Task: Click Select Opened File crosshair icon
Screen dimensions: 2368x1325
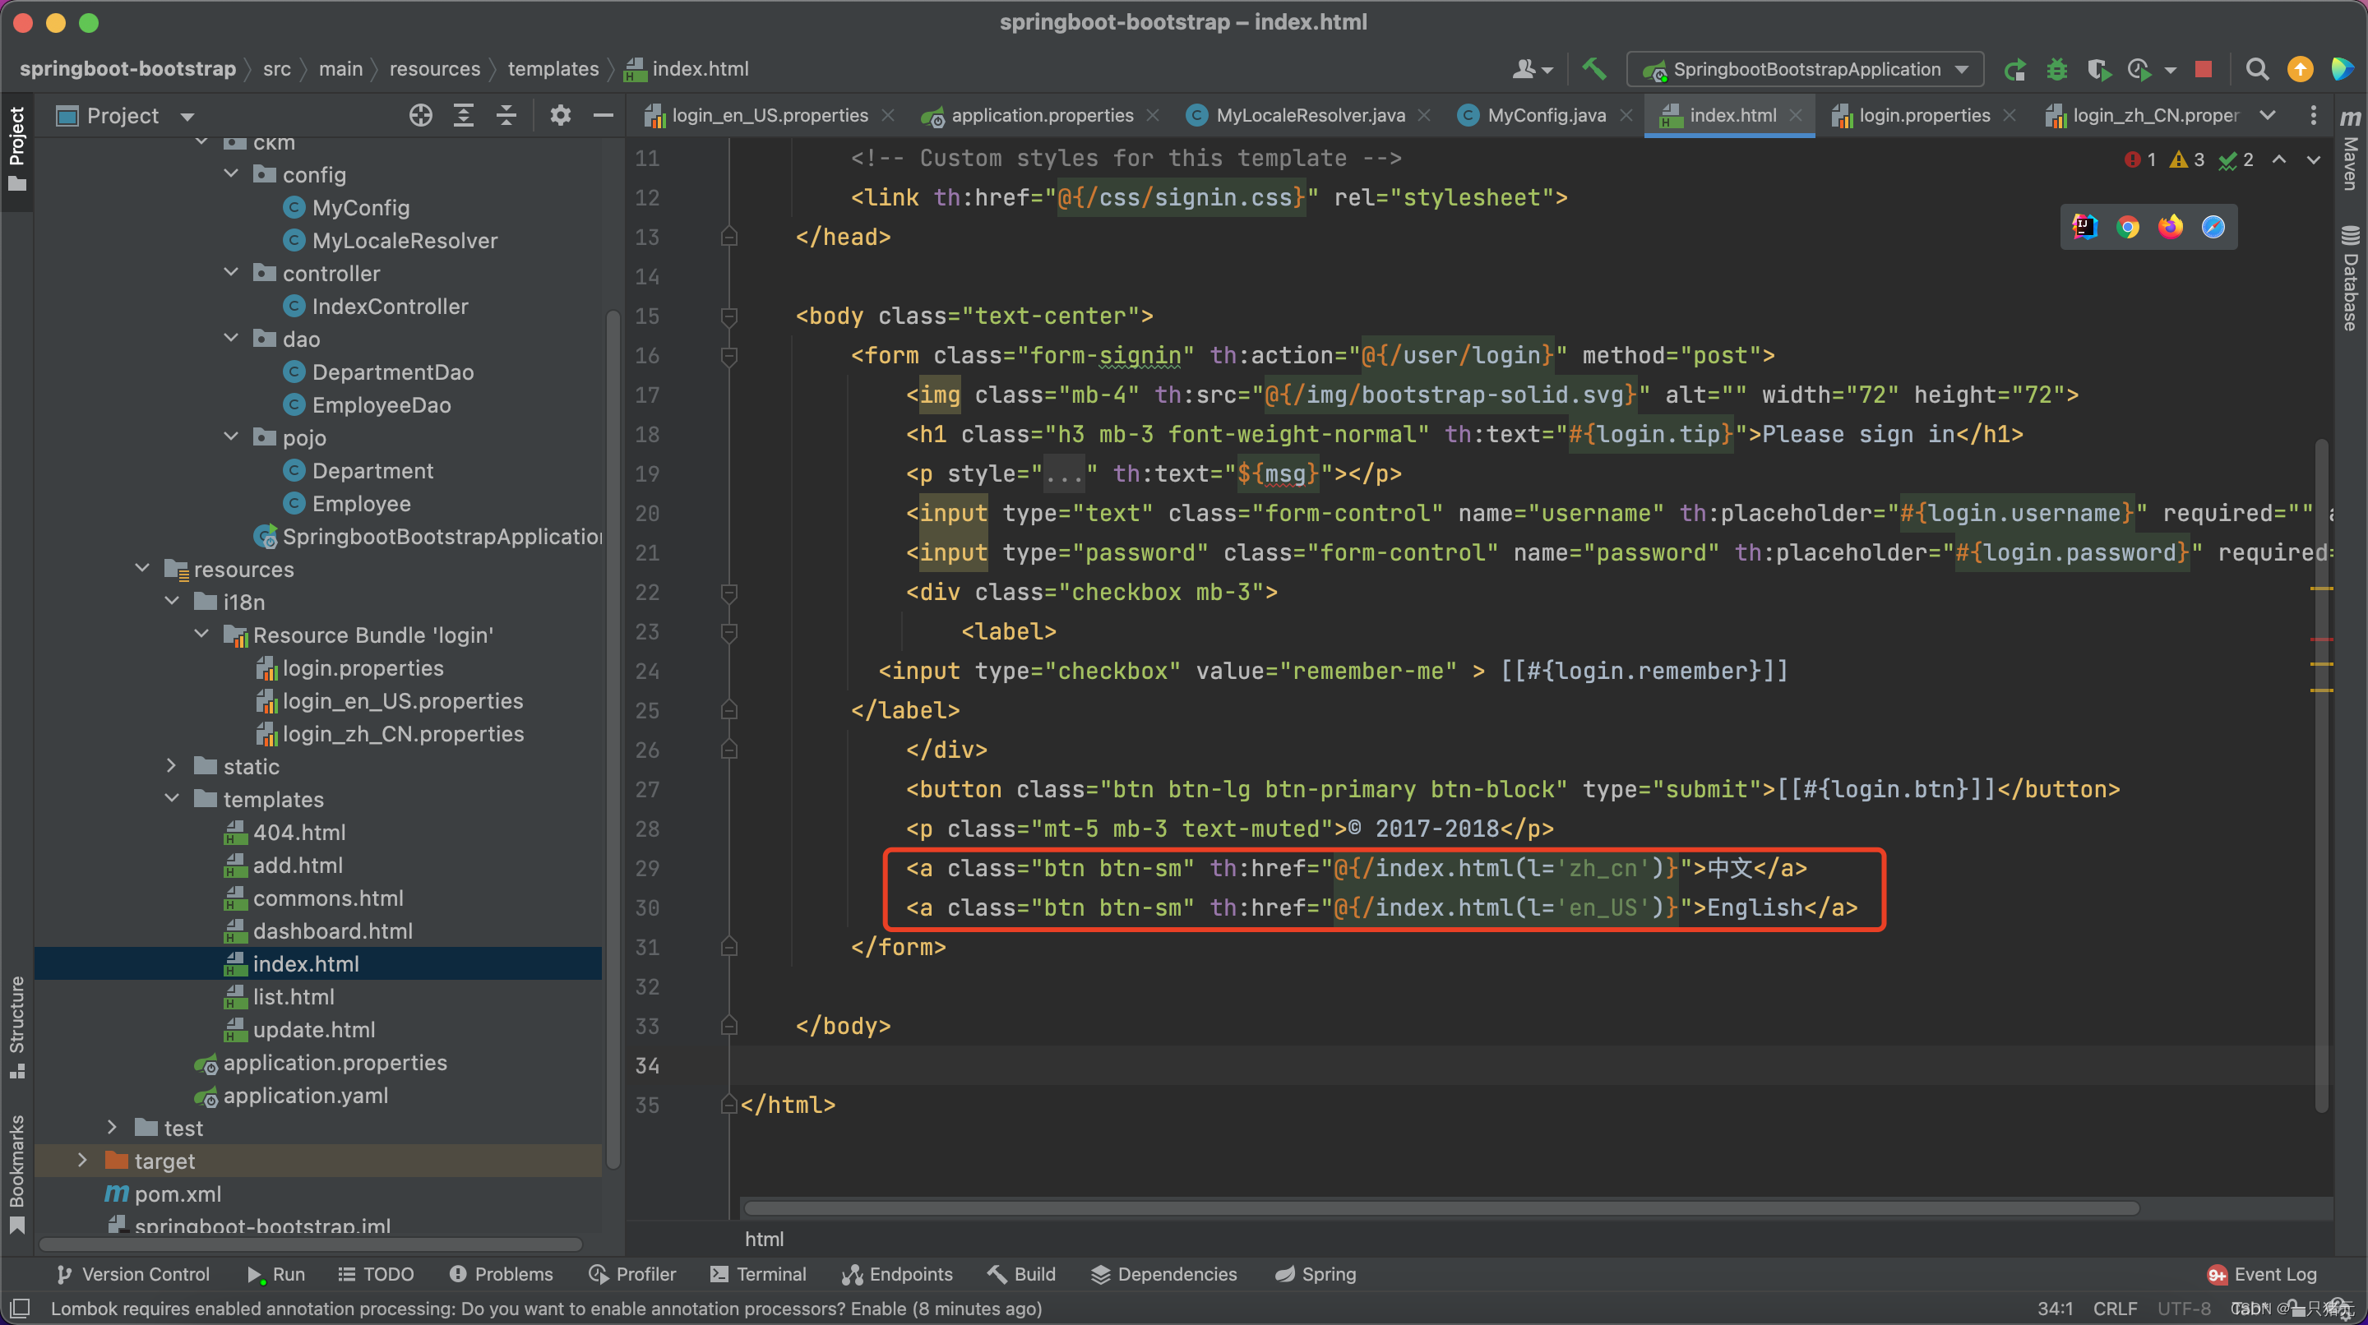Action: [x=420, y=115]
